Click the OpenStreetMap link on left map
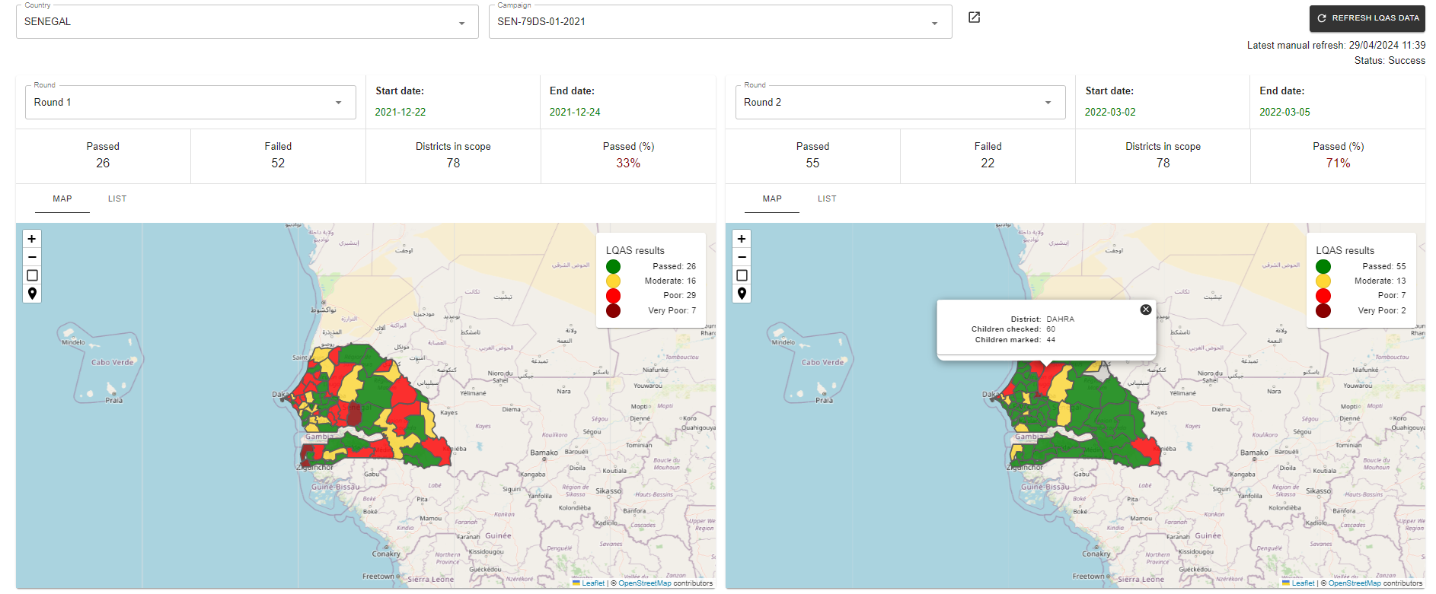Screen dimensions: 1436x594 coord(644,583)
